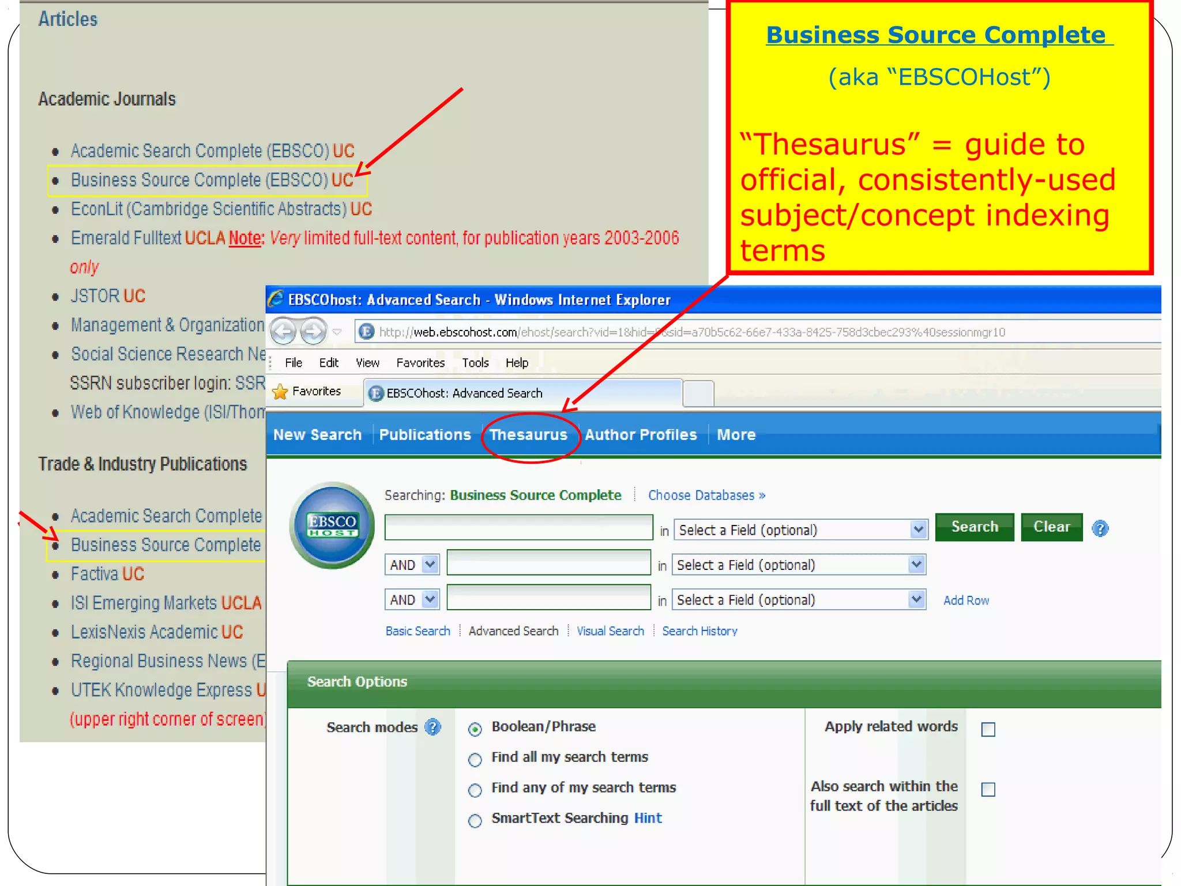This screenshot has height=886, width=1181.
Task: Open the Search modes help icon
Action: pyautogui.click(x=432, y=727)
